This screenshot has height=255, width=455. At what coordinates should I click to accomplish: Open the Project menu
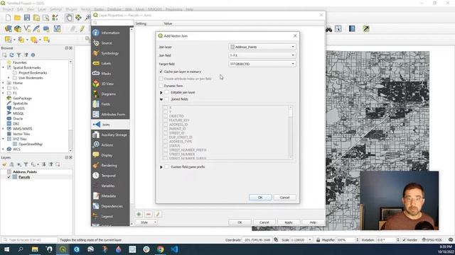(8, 9)
